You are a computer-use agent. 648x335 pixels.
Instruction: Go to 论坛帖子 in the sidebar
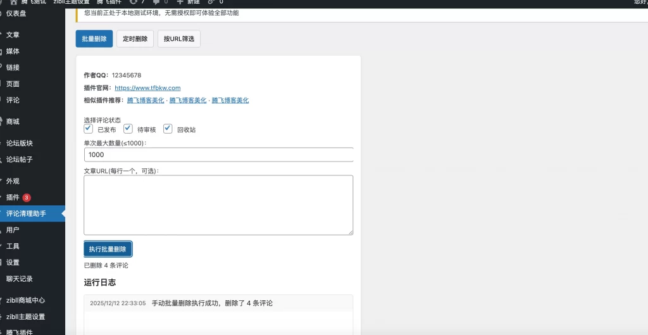pyautogui.click(x=20, y=160)
